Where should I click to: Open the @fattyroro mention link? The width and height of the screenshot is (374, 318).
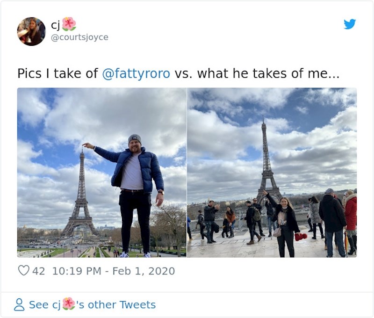coord(136,73)
